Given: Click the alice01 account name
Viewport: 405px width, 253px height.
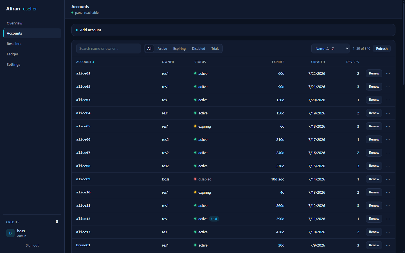Looking at the screenshot, I should [x=83, y=73].
